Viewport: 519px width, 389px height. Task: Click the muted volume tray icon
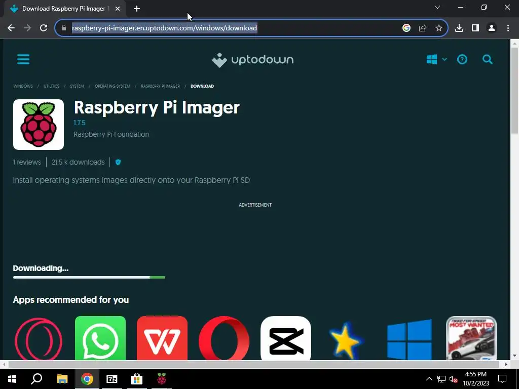tap(454, 379)
